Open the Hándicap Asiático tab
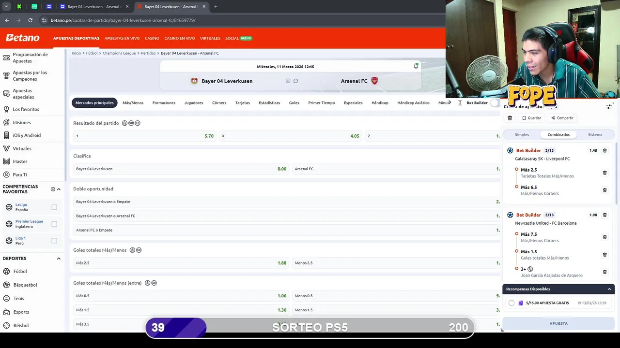620x348 pixels. (413, 102)
